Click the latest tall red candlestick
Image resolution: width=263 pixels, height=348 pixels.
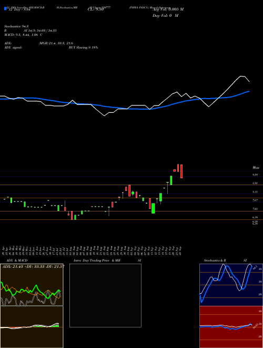point(181,171)
